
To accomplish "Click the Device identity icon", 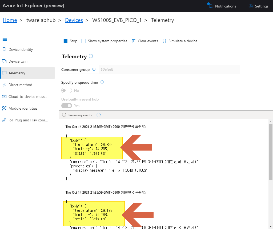I will click(4, 49).
